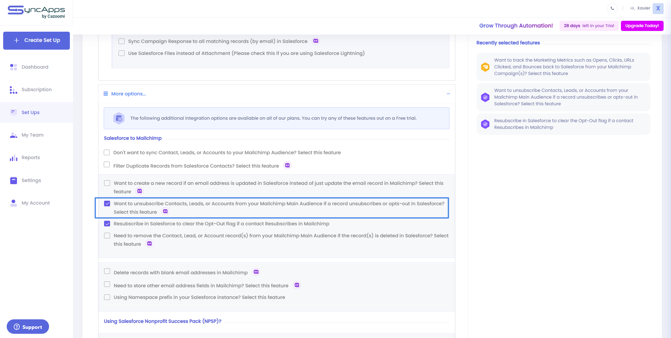This screenshot has width=671, height=338.
Task: Click the Support question mark icon
Action: [17, 327]
